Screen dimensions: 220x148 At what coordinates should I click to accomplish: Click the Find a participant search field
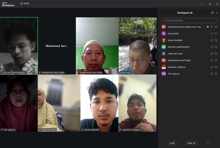tap(189, 21)
